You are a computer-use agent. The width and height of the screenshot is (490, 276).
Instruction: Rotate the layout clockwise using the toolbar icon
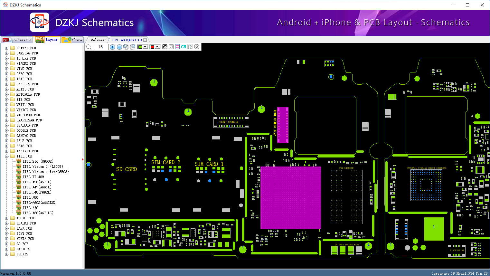tap(126, 47)
